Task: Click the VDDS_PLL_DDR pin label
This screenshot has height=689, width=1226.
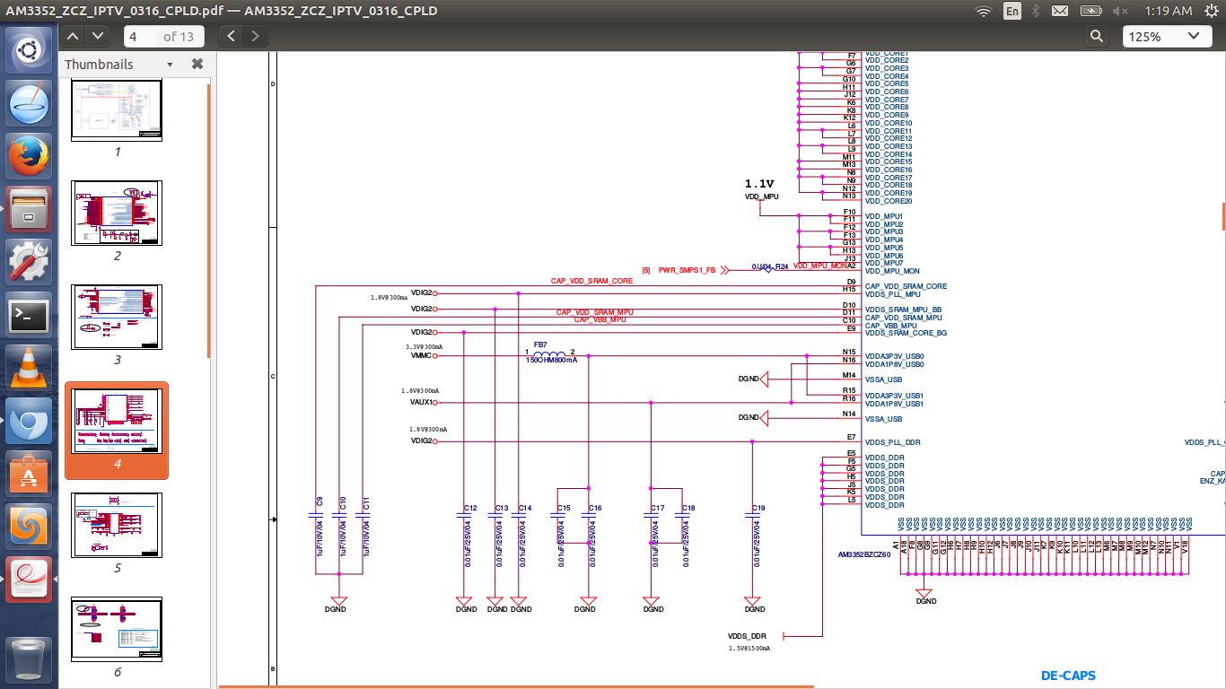Action: pos(892,442)
